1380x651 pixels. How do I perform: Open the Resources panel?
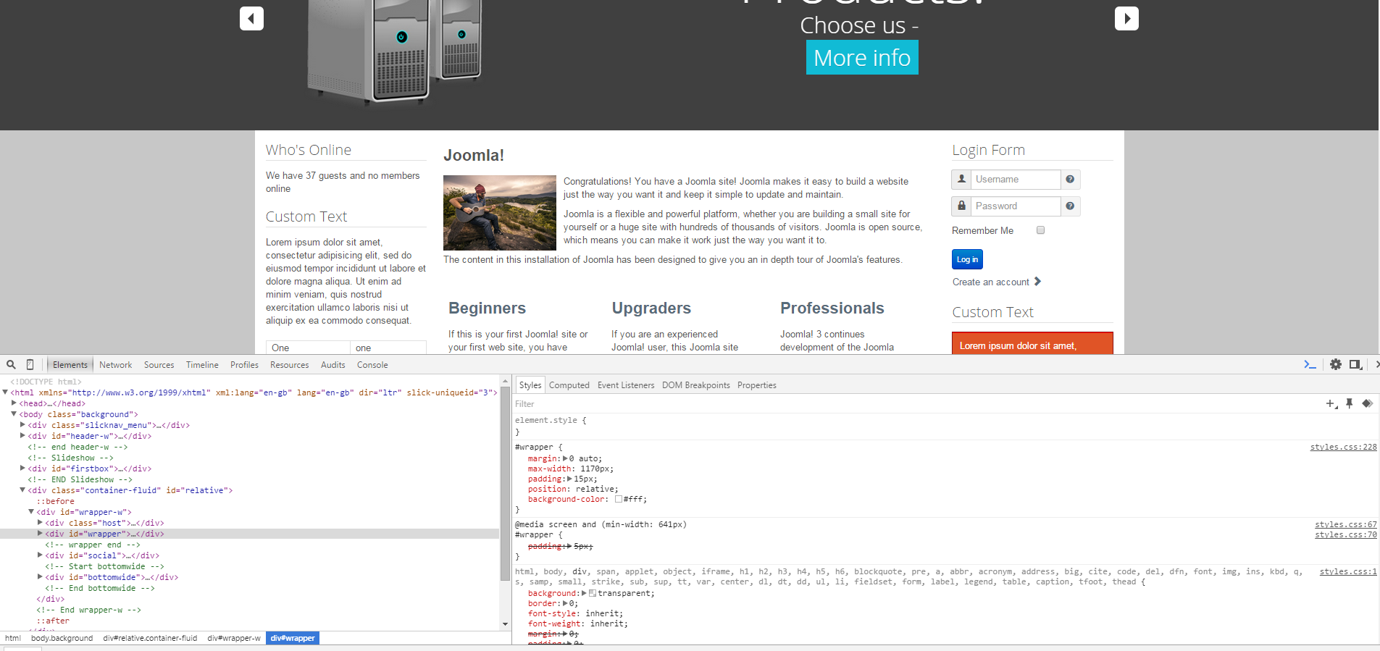coord(289,365)
